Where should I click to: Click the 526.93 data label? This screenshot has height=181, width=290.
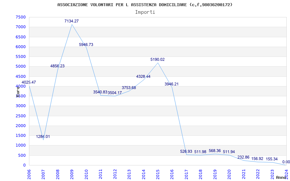coord(186,151)
